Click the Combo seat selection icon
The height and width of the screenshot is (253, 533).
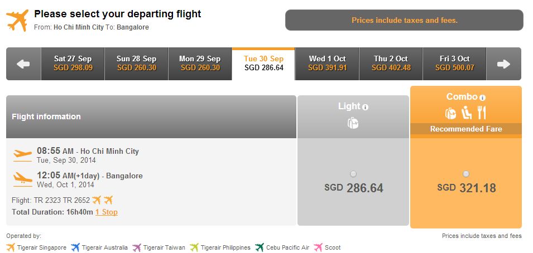(x=467, y=113)
